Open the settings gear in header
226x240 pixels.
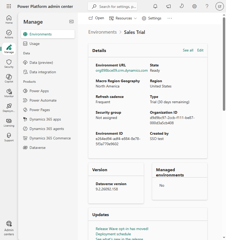(x=194, y=6)
